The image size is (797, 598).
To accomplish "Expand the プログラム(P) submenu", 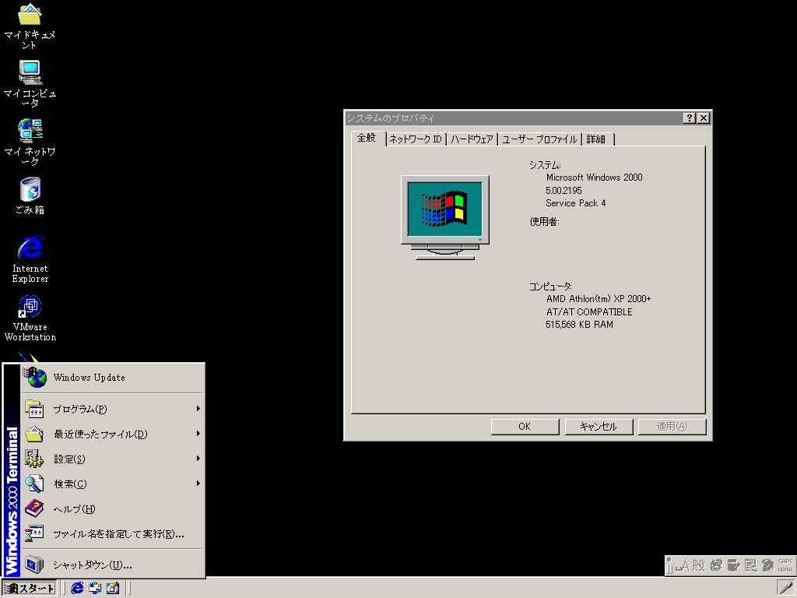I will coord(113,409).
